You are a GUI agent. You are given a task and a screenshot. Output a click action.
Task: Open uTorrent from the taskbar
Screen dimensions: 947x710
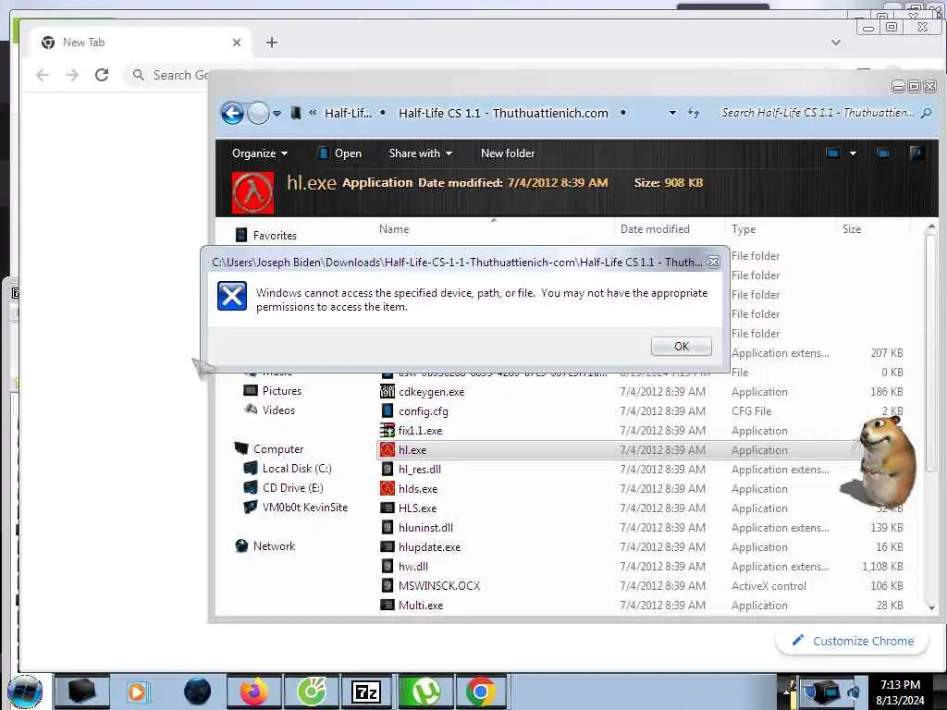[x=424, y=692]
